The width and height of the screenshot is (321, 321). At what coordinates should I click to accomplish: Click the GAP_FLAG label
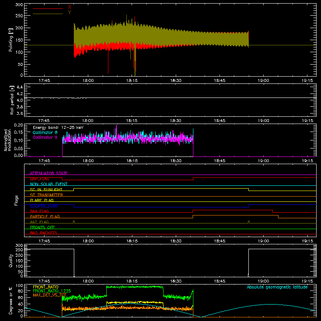point(39,179)
